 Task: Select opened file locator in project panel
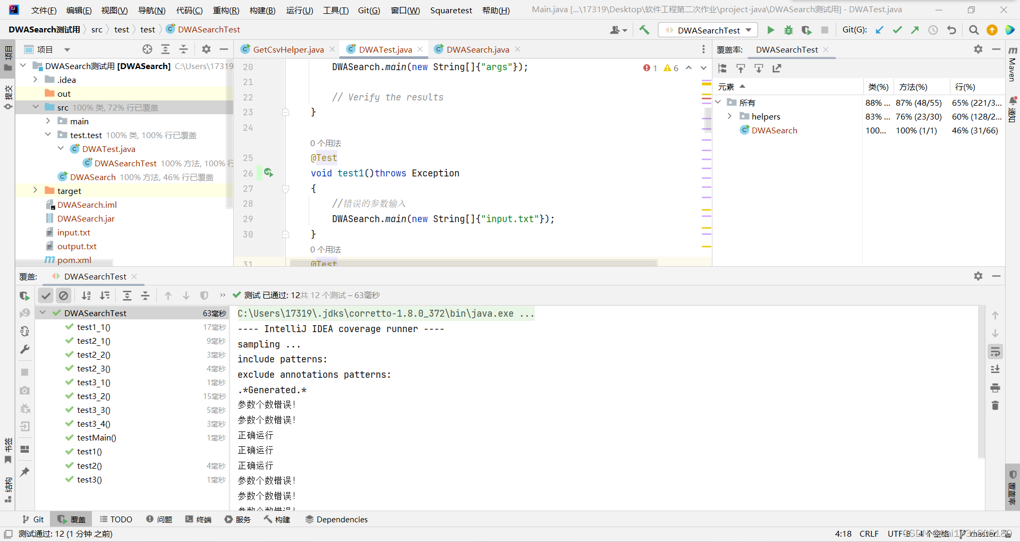pos(147,49)
